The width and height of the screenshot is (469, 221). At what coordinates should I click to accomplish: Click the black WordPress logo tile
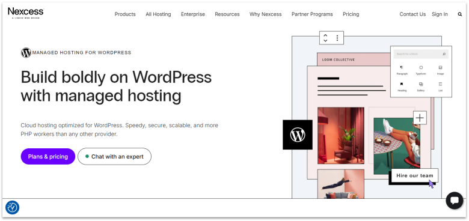(298, 135)
